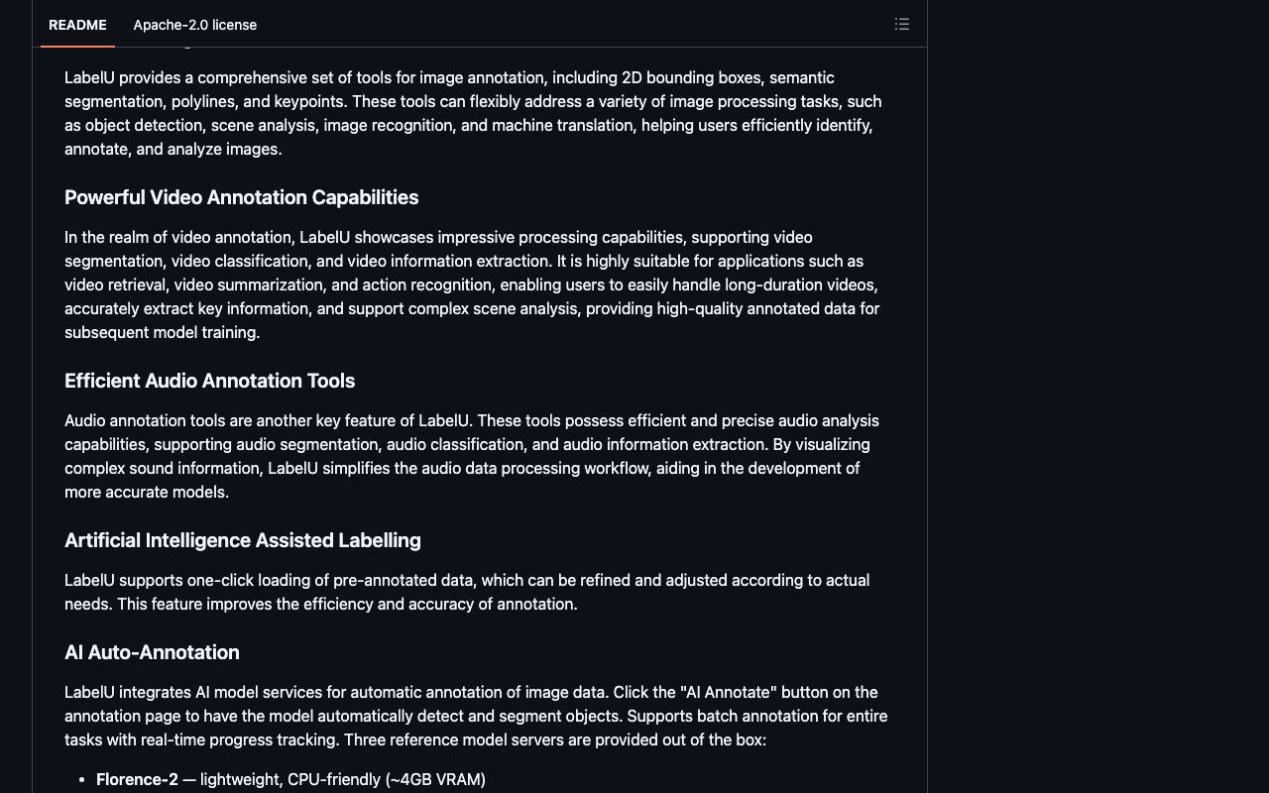Click the paragraph starting 'In the realm of video'
The height and width of the screenshot is (793, 1269).
tap(472, 284)
